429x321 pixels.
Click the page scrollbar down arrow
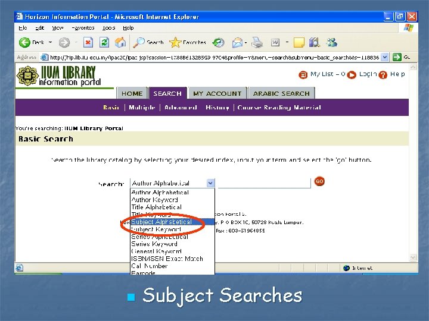click(413, 257)
